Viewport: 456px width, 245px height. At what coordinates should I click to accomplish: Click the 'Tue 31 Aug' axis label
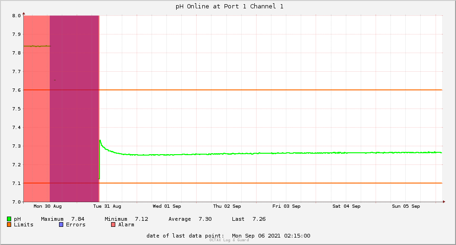[x=107, y=206]
